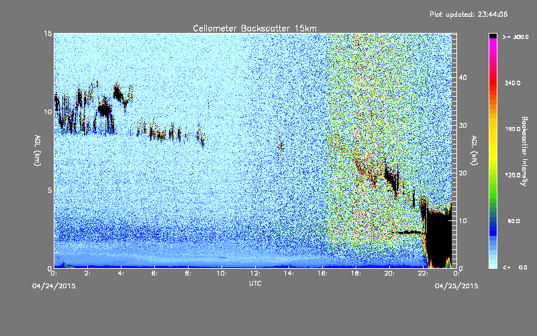Select the ">= 300.0" colorbar label
This screenshot has height=336, width=537.
[516, 37]
